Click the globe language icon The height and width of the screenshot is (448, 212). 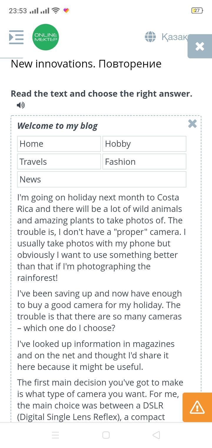tap(150, 37)
